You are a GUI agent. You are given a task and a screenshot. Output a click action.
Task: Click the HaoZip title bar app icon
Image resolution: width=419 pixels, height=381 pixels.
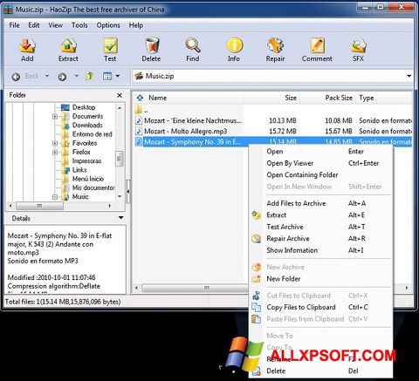8,10
